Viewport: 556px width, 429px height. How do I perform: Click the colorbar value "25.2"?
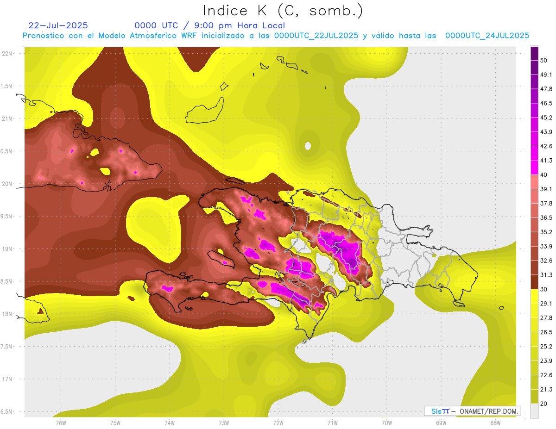[x=546, y=346]
